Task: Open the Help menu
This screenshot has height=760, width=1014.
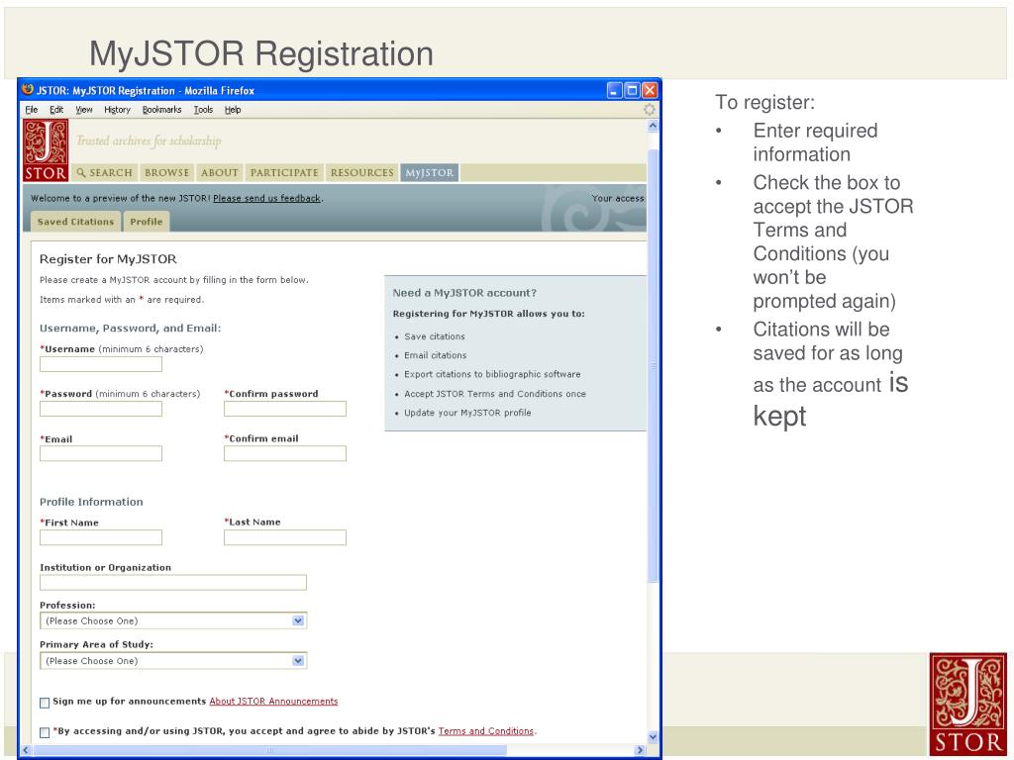Action: pos(233,110)
